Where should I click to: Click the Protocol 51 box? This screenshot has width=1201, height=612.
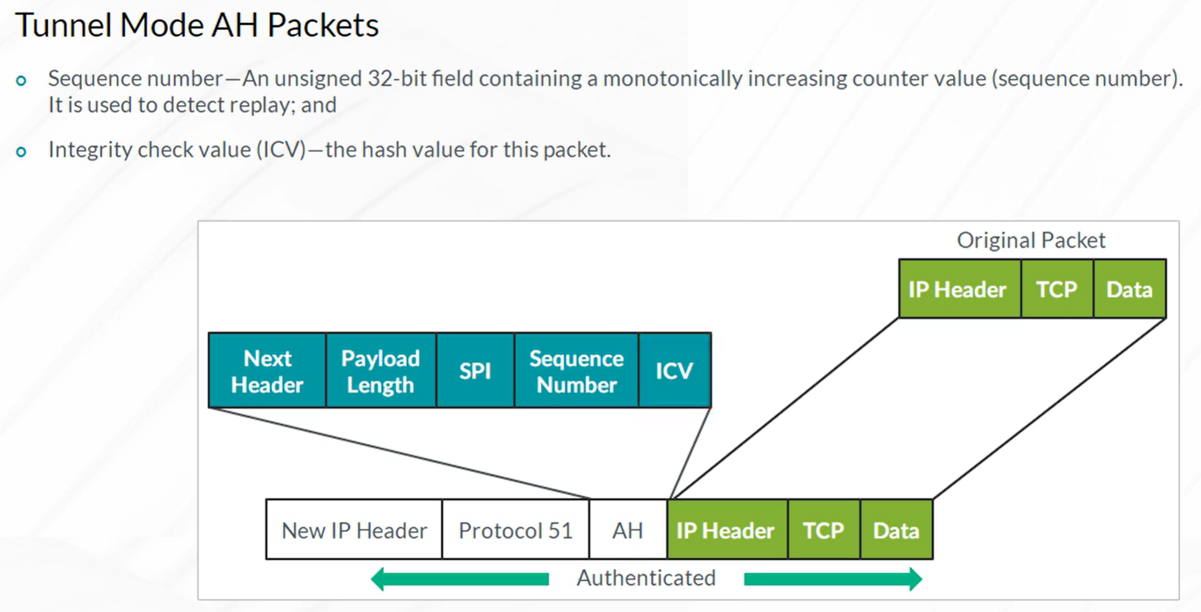coord(515,530)
